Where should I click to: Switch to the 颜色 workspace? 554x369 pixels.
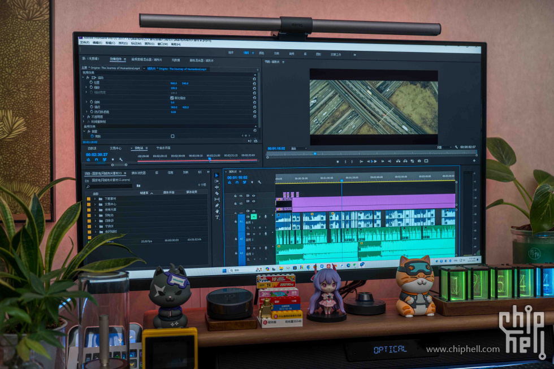point(261,53)
